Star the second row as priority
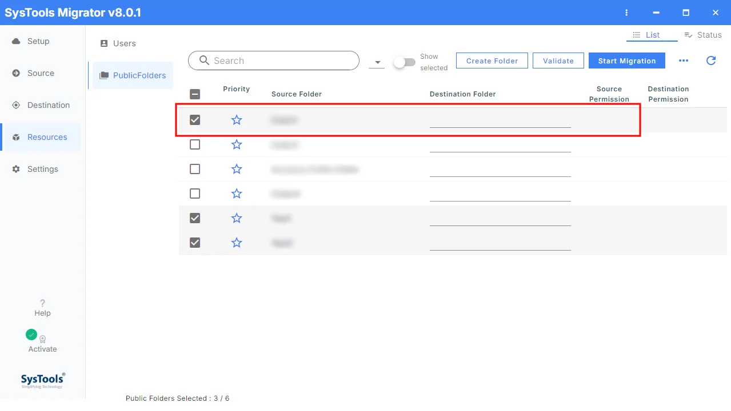Screen dimensions: 731x411 coord(237,144)
